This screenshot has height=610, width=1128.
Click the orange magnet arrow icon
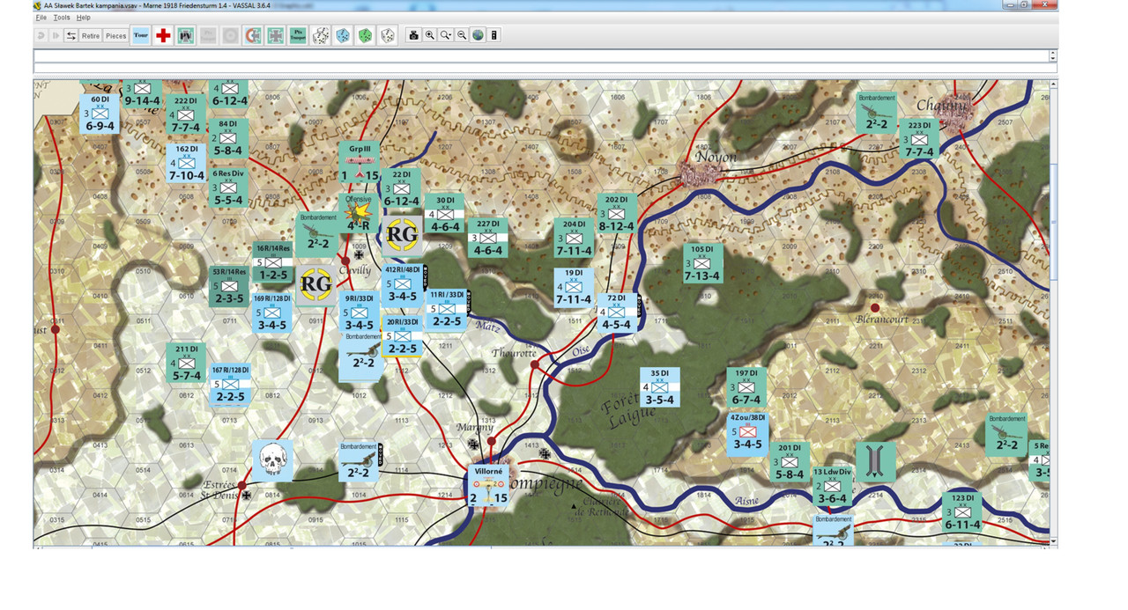pyautogui.click(x=253, y=35)
